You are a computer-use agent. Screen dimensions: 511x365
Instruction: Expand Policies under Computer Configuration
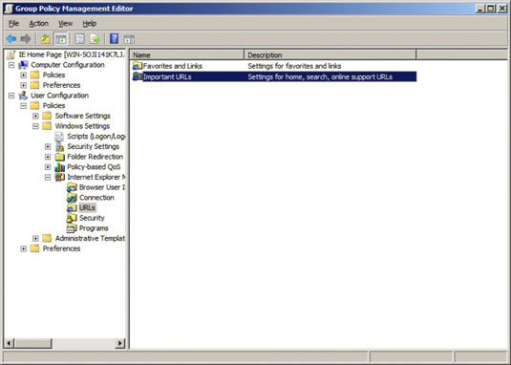pyautogui.click(x=24, y=75)
